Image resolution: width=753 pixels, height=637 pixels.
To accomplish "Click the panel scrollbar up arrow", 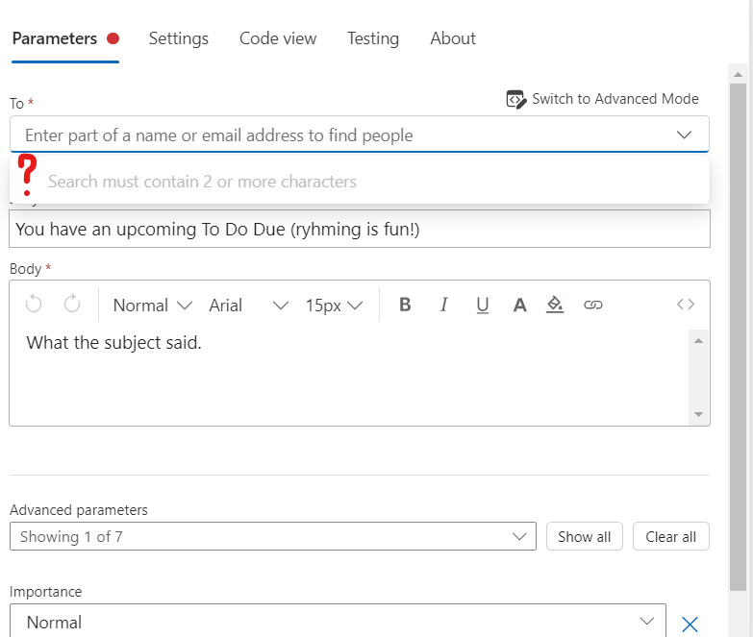I will click(739, 74).
